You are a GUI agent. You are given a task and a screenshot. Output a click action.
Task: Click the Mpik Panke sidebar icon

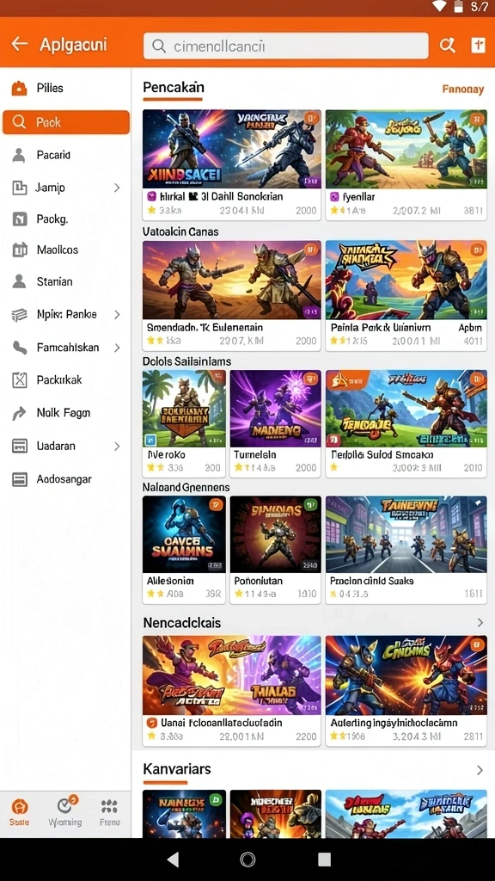[20, 315]
